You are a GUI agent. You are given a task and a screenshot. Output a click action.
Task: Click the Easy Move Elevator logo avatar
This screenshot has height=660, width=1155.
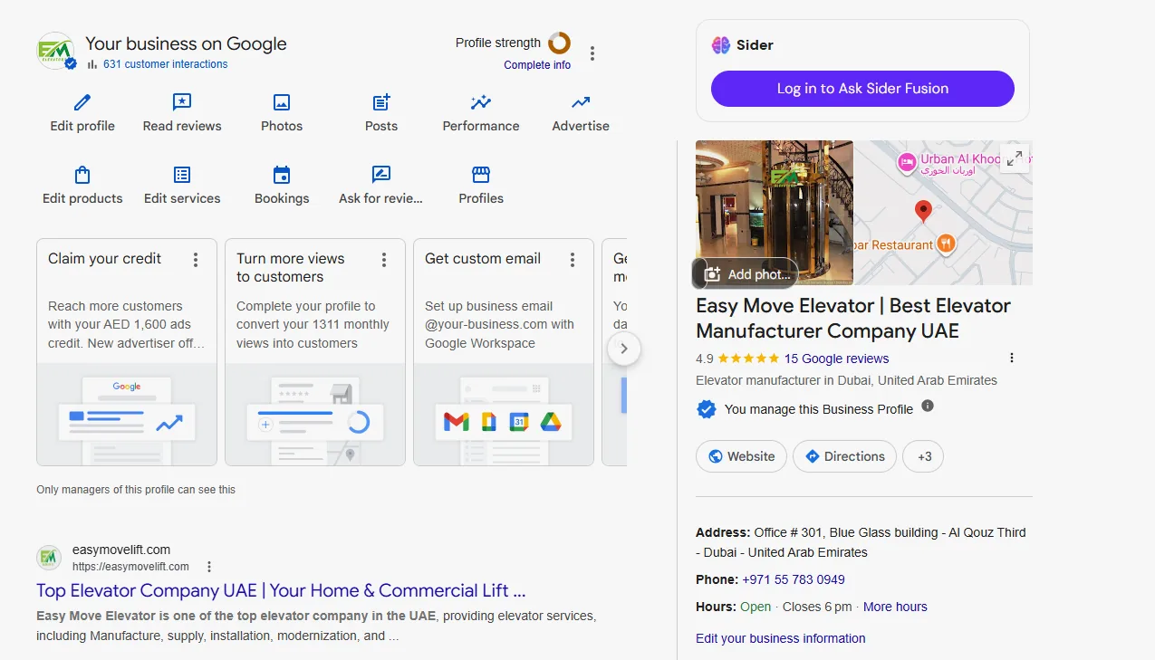tap(56, 51)
